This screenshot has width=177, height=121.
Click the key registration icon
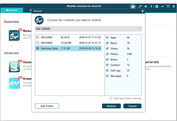[140, 6]
